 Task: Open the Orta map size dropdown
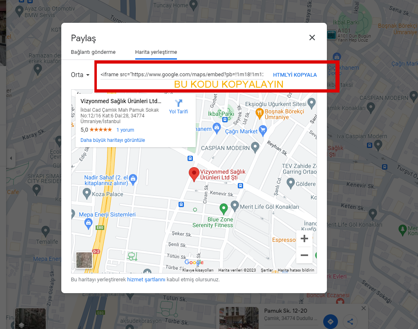[x=80, y=75]
